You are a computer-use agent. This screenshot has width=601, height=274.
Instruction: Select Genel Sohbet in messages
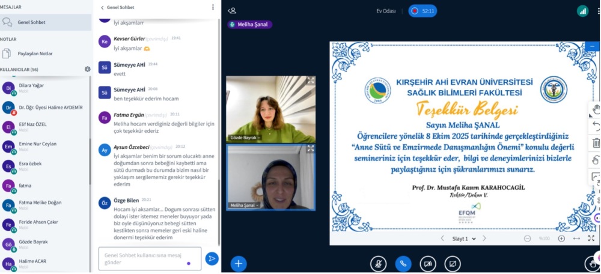click(31, 22)
